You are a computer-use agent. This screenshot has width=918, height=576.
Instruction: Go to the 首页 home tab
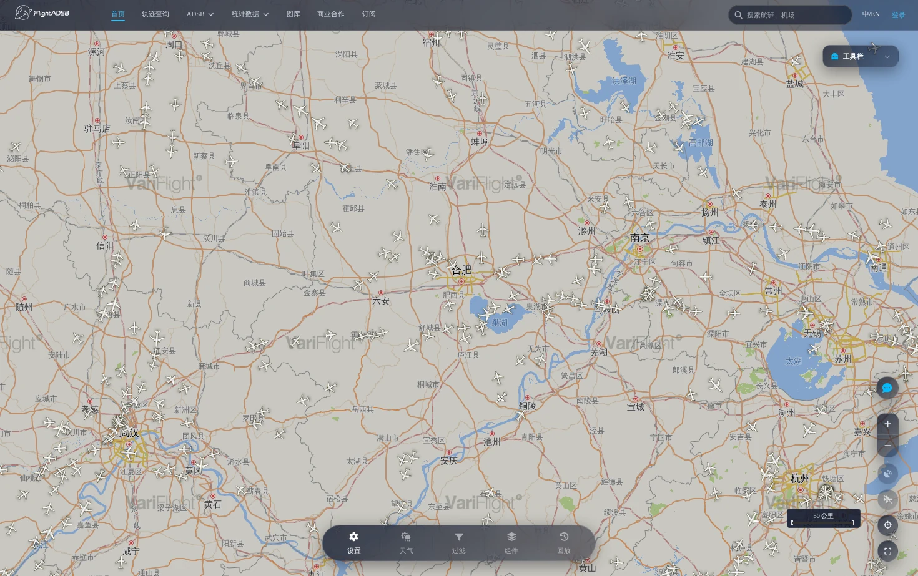[x=118, y=14]
